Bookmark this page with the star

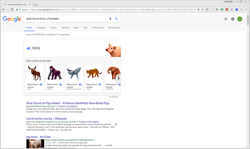[x=202, y=10]
